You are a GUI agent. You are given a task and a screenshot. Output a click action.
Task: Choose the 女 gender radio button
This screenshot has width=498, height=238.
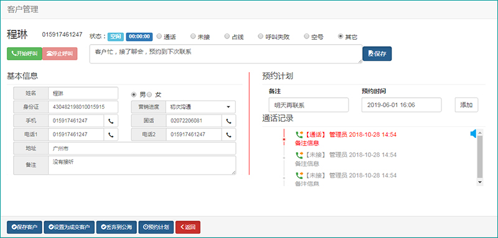coord(150,94)
